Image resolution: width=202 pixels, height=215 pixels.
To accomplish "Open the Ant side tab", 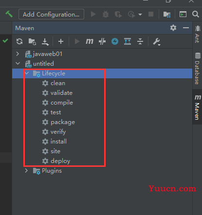I will coord(198,34).
